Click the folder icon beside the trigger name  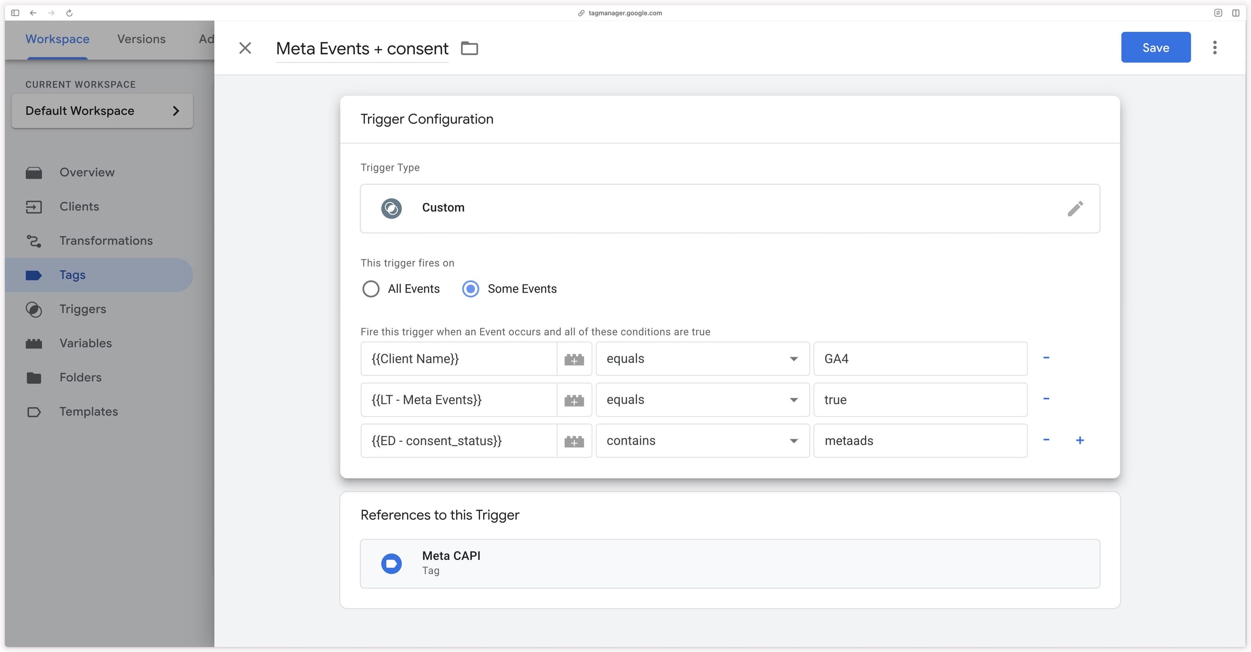point(469,48)
